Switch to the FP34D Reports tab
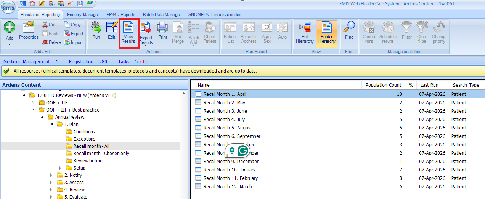The image size is (485, 199). pos(120,15)
